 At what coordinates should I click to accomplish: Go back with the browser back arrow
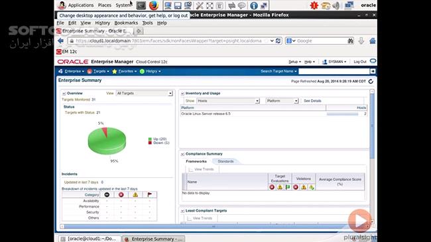tap(61, 41)
